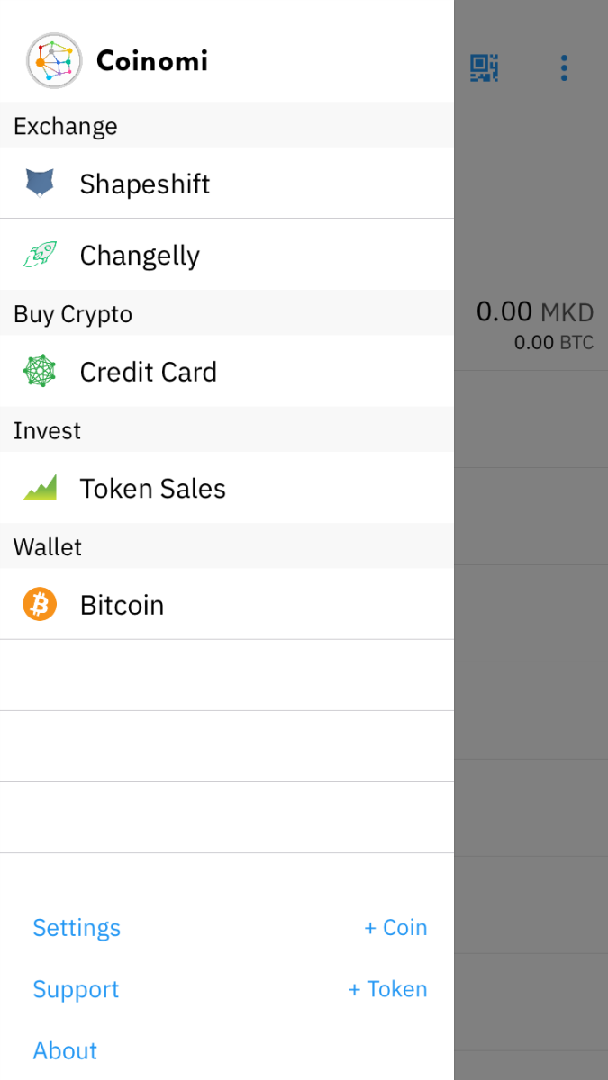
Task: Add a new coin with + Coin
Action: click(396, 927)
